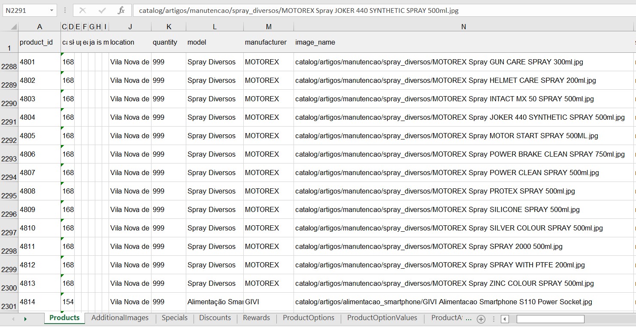This screenshot has height=327, width=636.
Task: Select row header 2288
Action: (9, 62)
